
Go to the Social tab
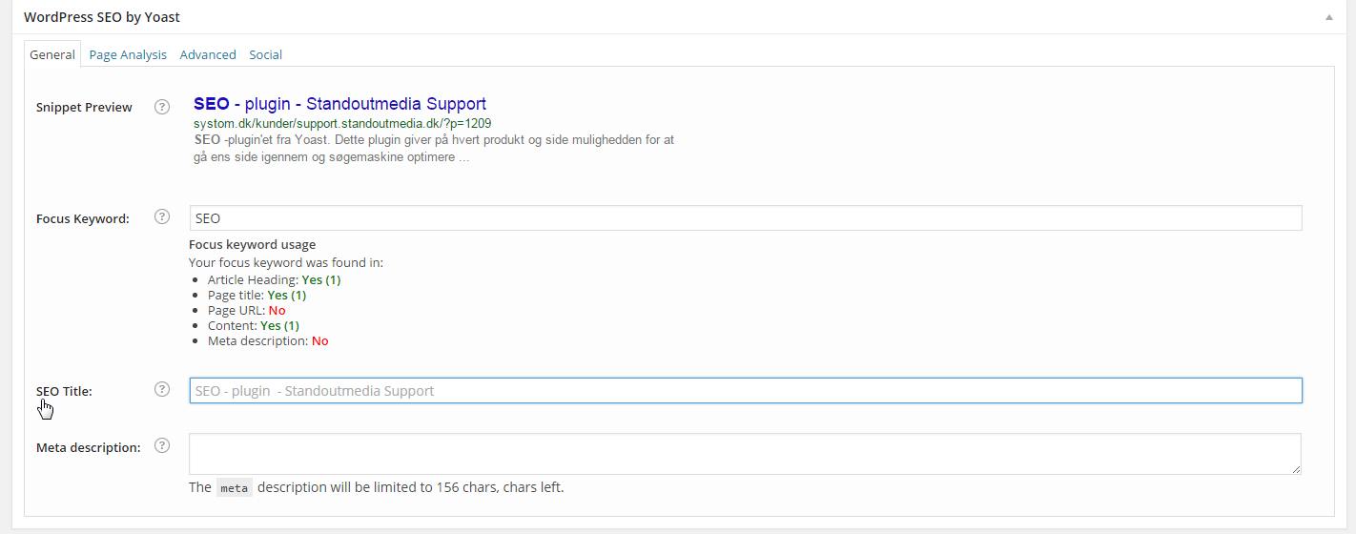tap(266, 54)
